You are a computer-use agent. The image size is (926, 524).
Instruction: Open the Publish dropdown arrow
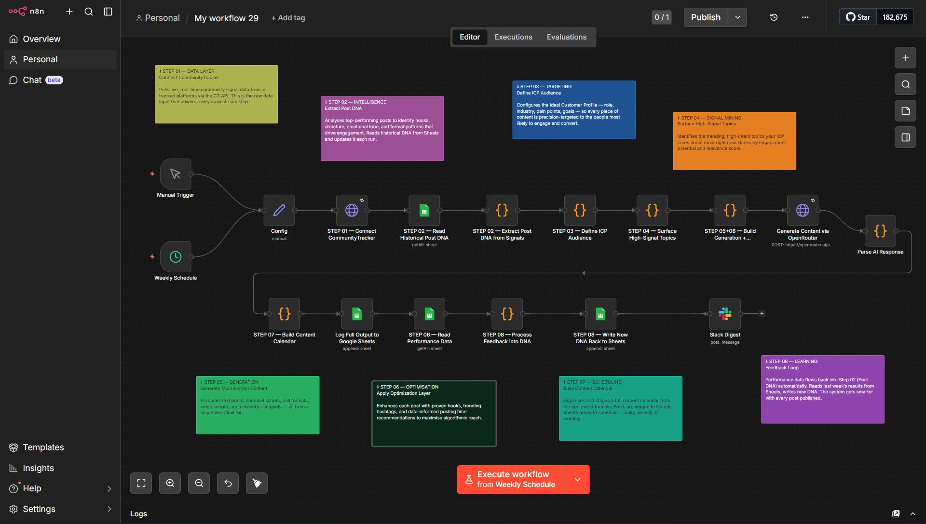(x=737, y=17)
